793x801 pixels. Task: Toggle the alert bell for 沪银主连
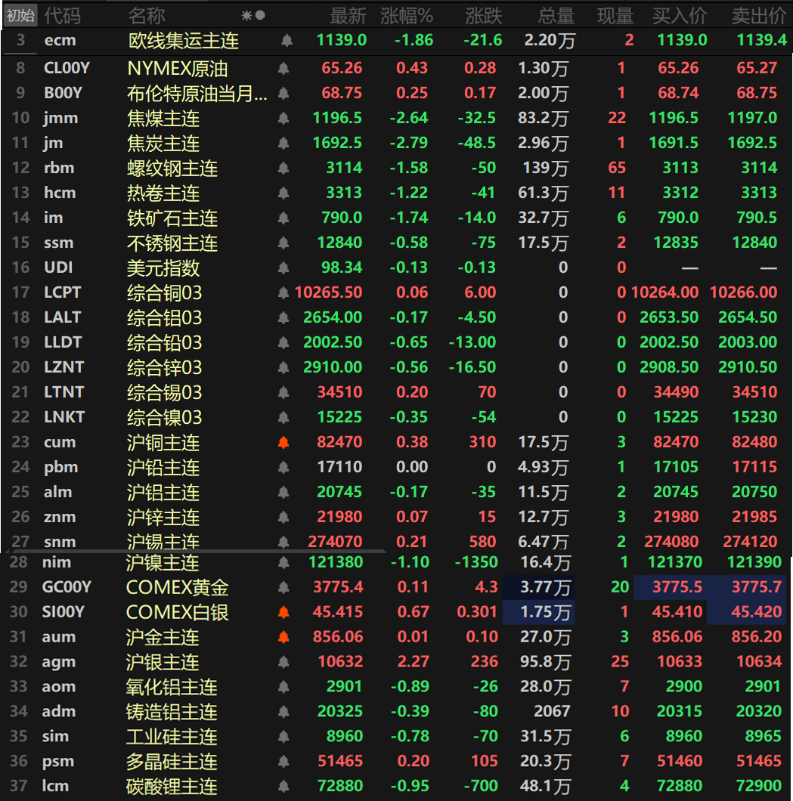[283, 662]
